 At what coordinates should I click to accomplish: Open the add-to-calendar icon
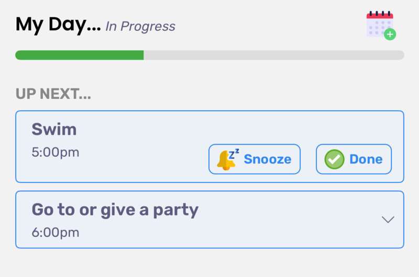point(381,26)
